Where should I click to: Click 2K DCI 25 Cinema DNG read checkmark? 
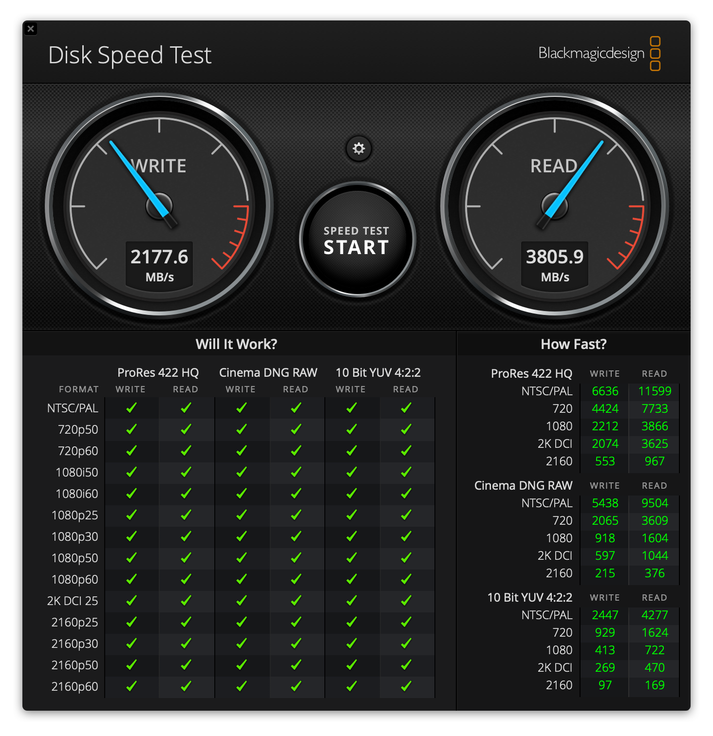coord(296,601)
